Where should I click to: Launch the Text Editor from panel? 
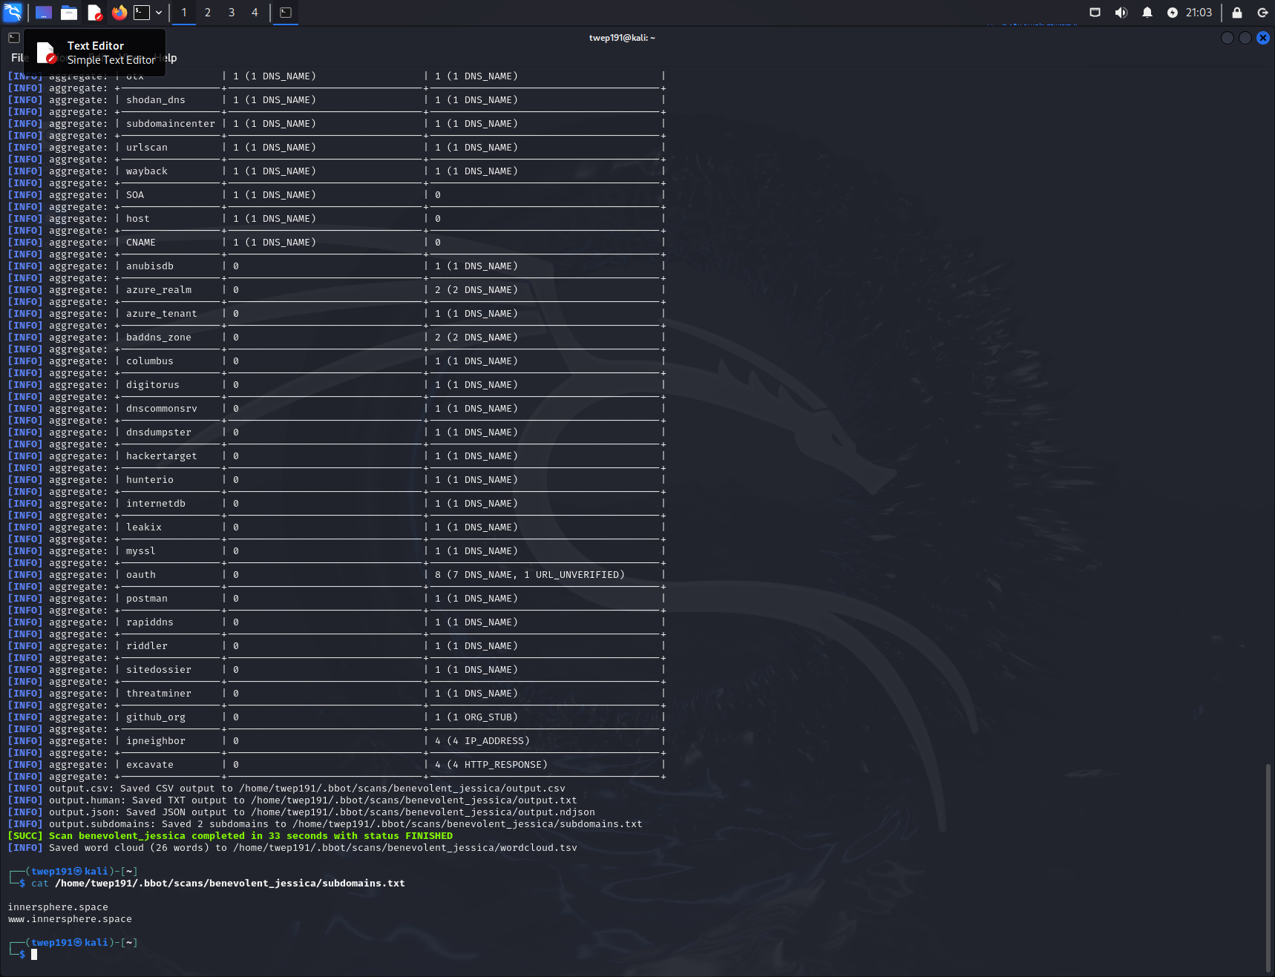[x=94, y=13]
